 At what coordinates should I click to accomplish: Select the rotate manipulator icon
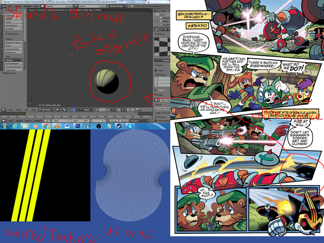click(77, 110)
